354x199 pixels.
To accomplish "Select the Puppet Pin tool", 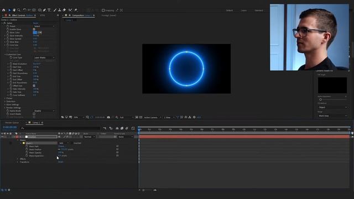I will (x=76, y=10).
